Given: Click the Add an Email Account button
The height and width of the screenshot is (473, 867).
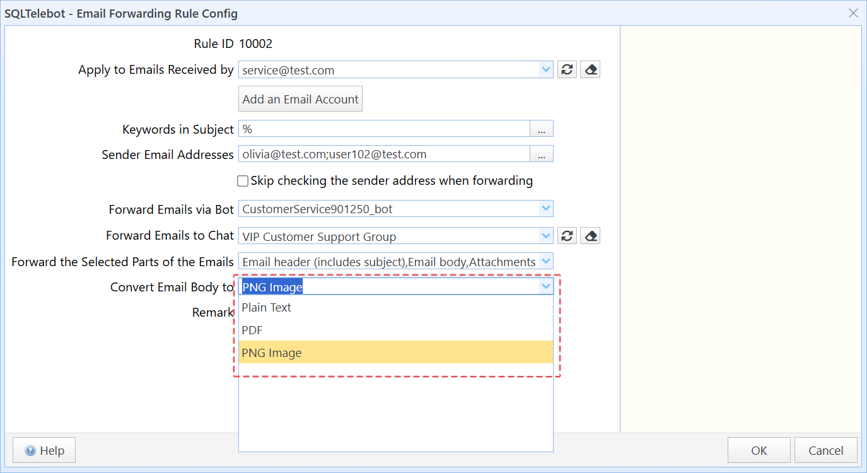Looking at the screenshot, I should pos(300,99).
